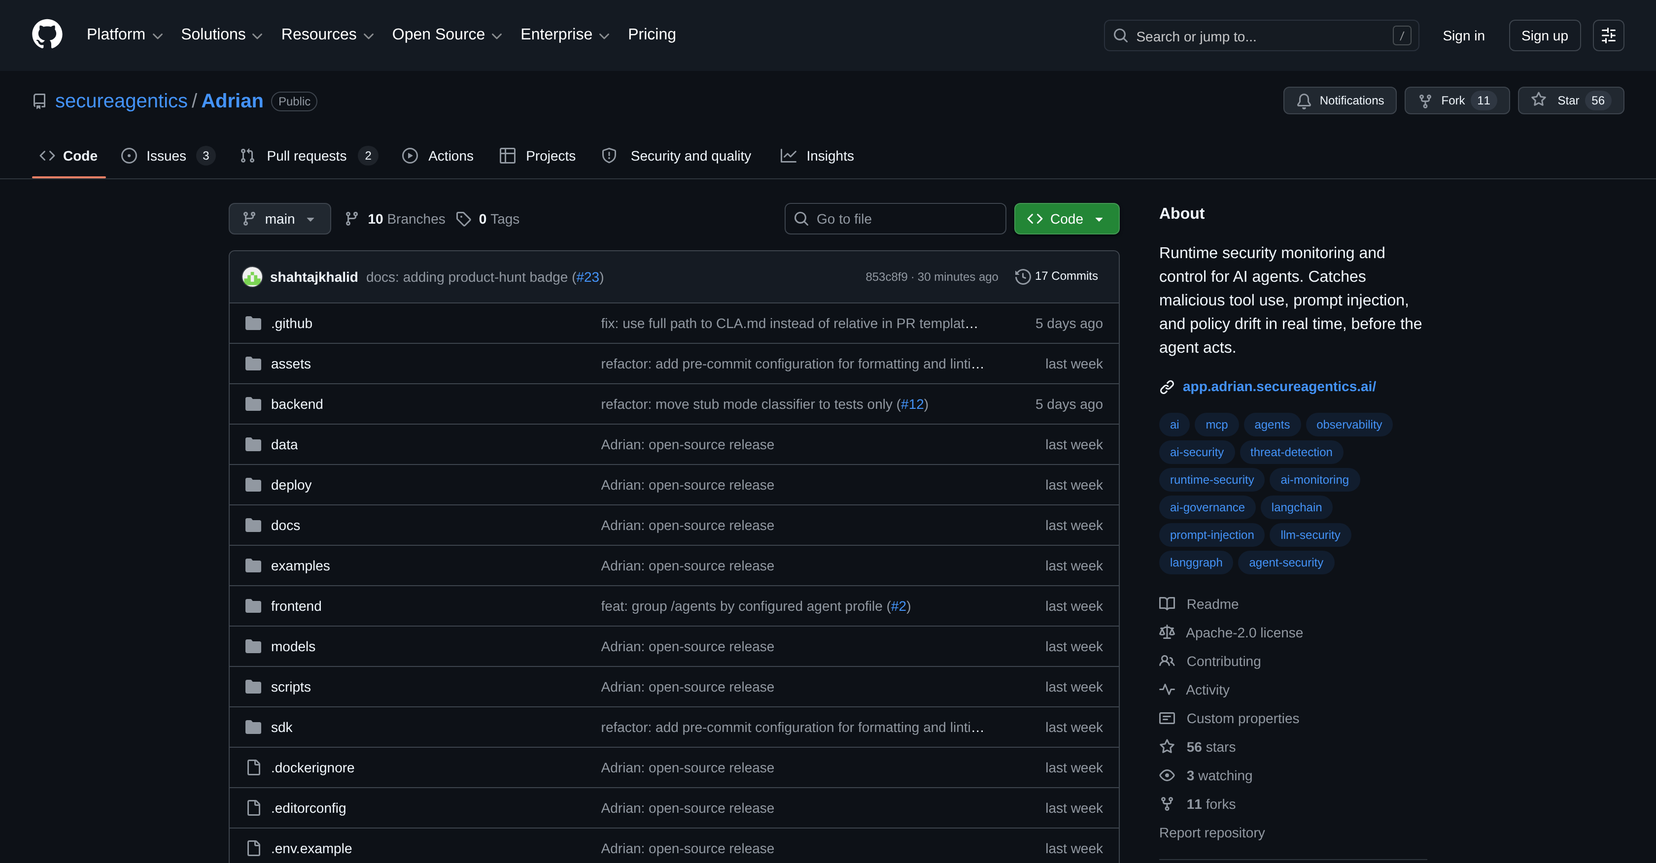1656x863 pixels.
Task: Click the deploy folder name
Action: coord(291,485)
